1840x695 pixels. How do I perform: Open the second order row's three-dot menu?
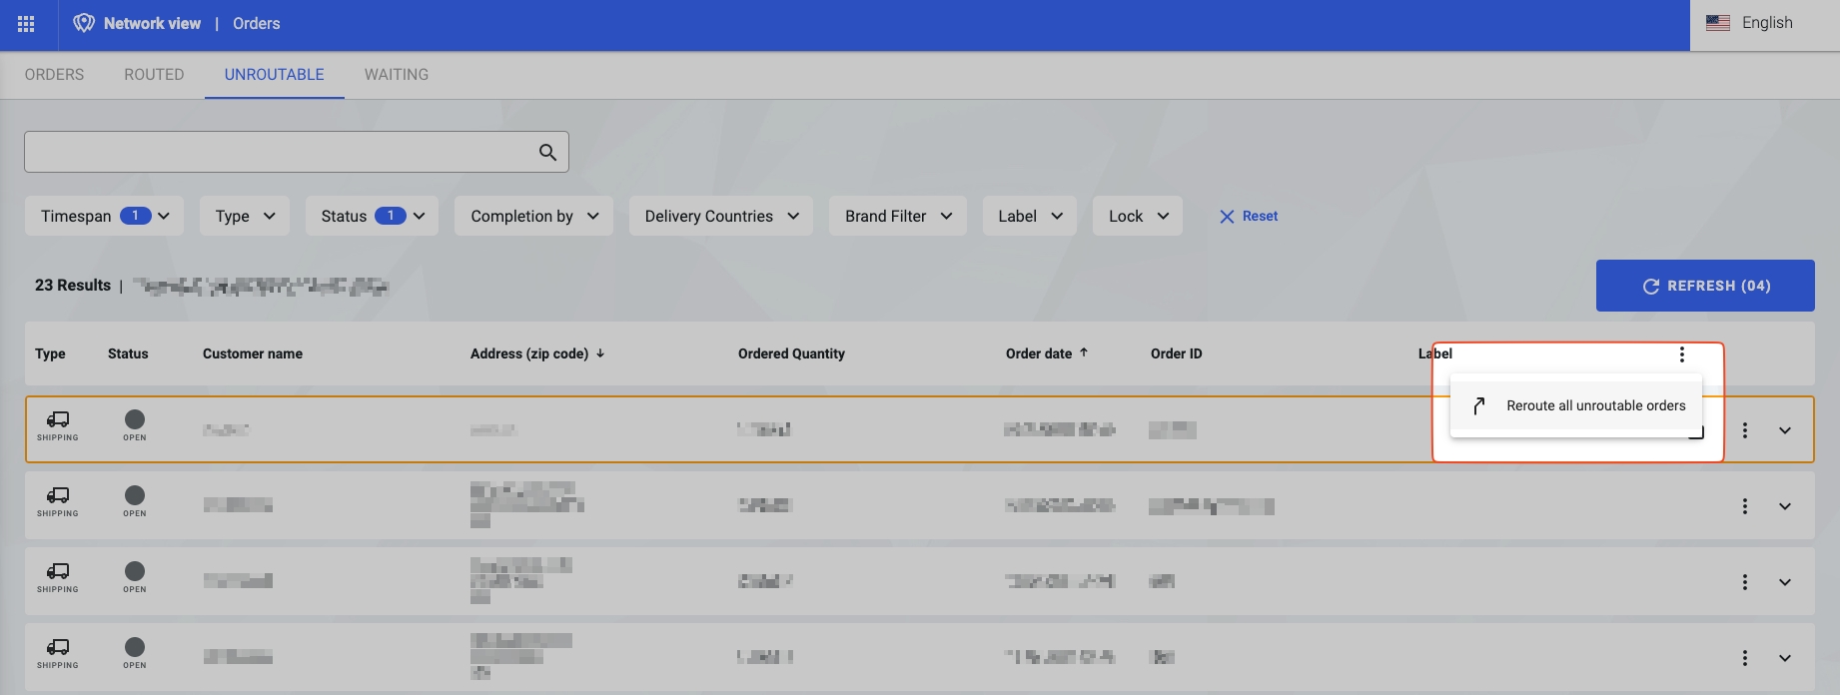point(1745,506)
